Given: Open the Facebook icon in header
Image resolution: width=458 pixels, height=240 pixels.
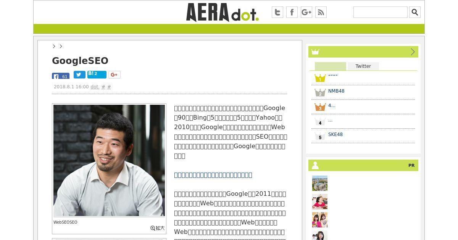Looking at the screenshot, I should (292, 12).
